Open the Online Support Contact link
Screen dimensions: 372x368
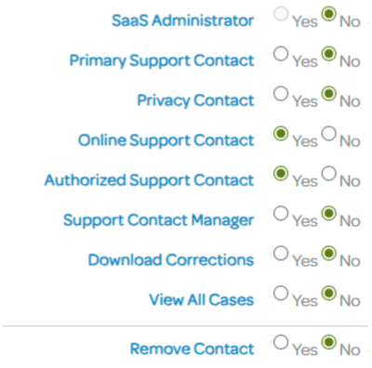pos(166,140)
